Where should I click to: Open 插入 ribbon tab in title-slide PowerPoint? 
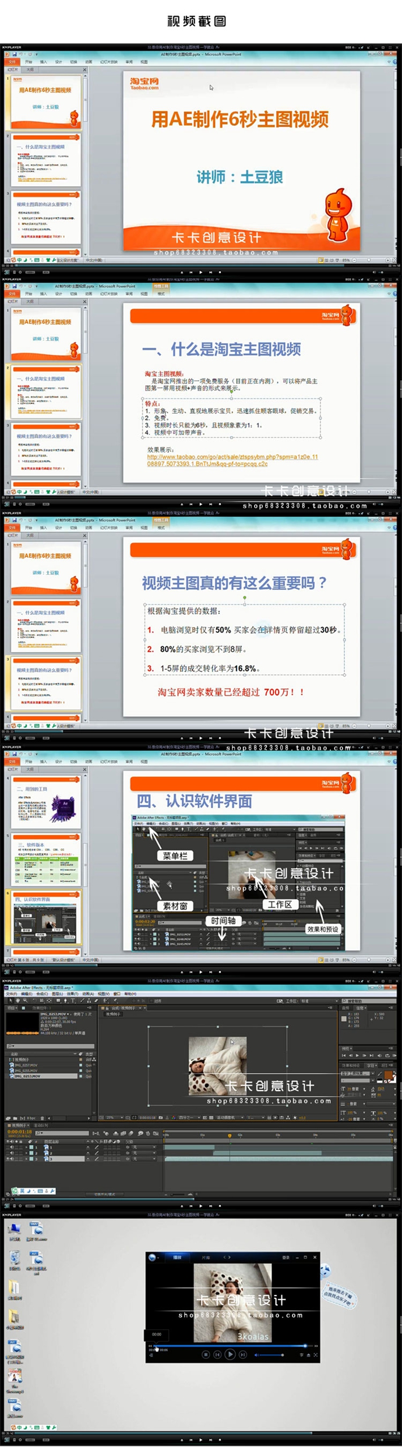[43, 62]
